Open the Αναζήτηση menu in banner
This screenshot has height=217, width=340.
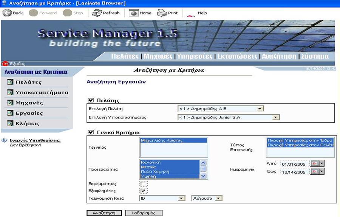click(x=279, y=56)
